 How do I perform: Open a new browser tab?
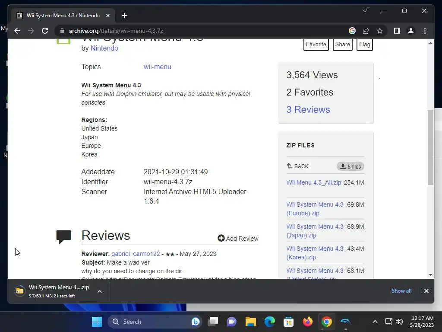(124, 16)
